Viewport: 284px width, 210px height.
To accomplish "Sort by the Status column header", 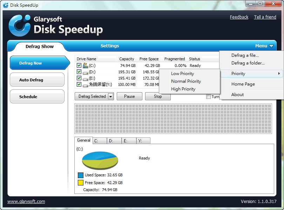I will (x=203, y=59).
